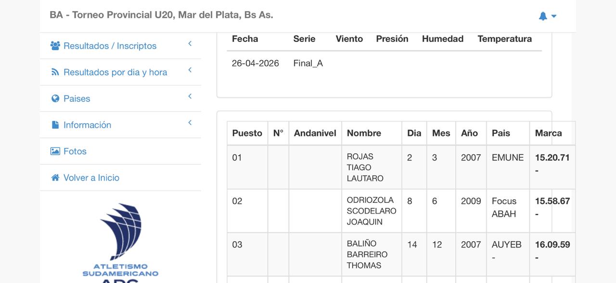Click the notification bell icon

543,16
